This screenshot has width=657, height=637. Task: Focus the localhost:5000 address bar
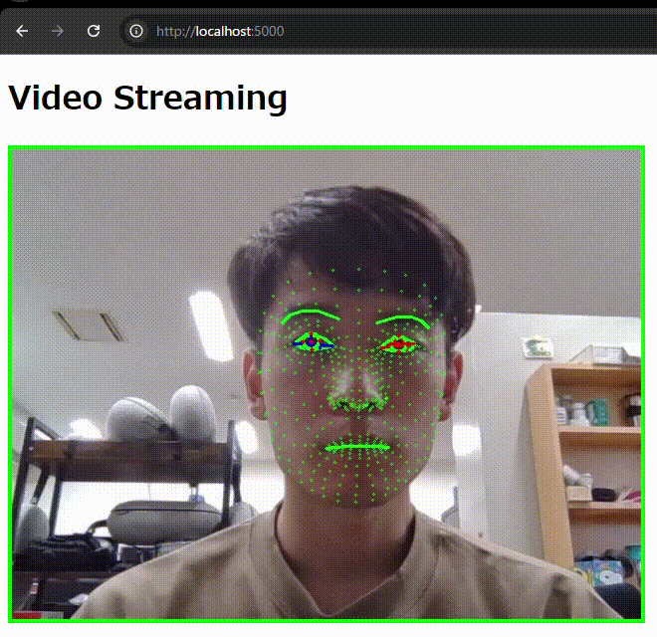(299, 31)
